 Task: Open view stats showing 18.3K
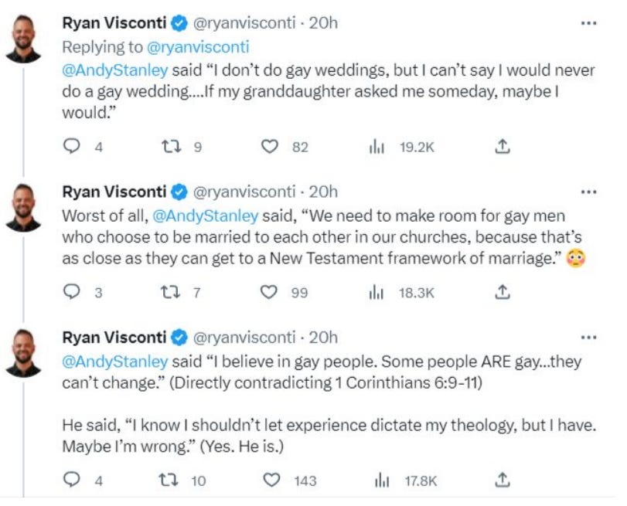[376, 293]
